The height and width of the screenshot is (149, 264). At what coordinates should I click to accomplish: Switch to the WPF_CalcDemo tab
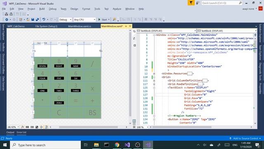click(x=16, y=26)
